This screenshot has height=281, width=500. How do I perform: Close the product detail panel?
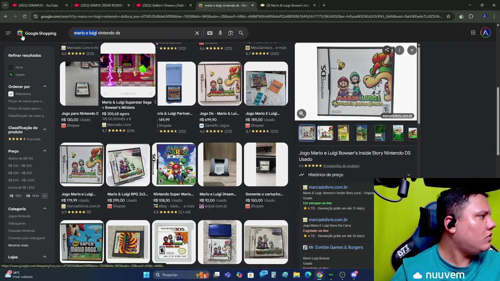412,50
